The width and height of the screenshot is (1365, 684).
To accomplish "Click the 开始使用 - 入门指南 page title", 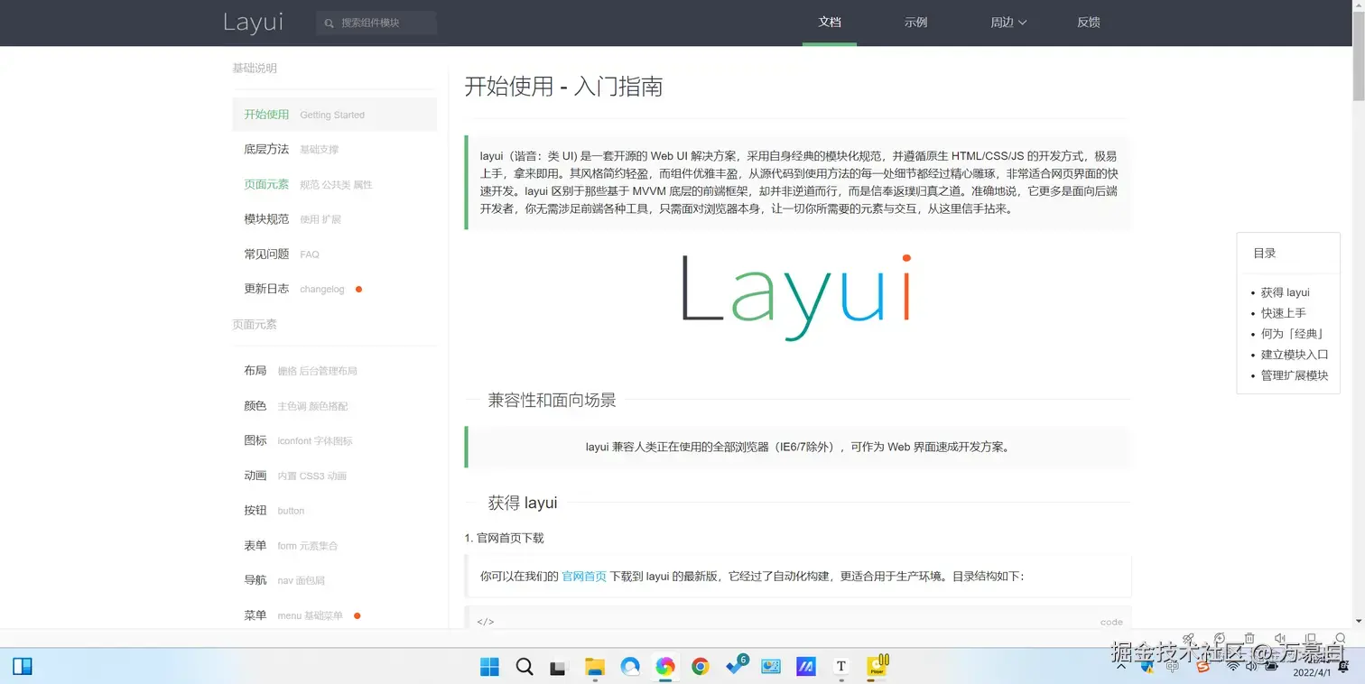I will coord(563,87).
